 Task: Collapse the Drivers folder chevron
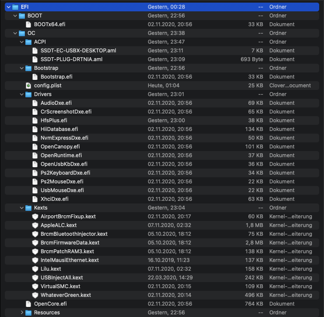point(22,94)
